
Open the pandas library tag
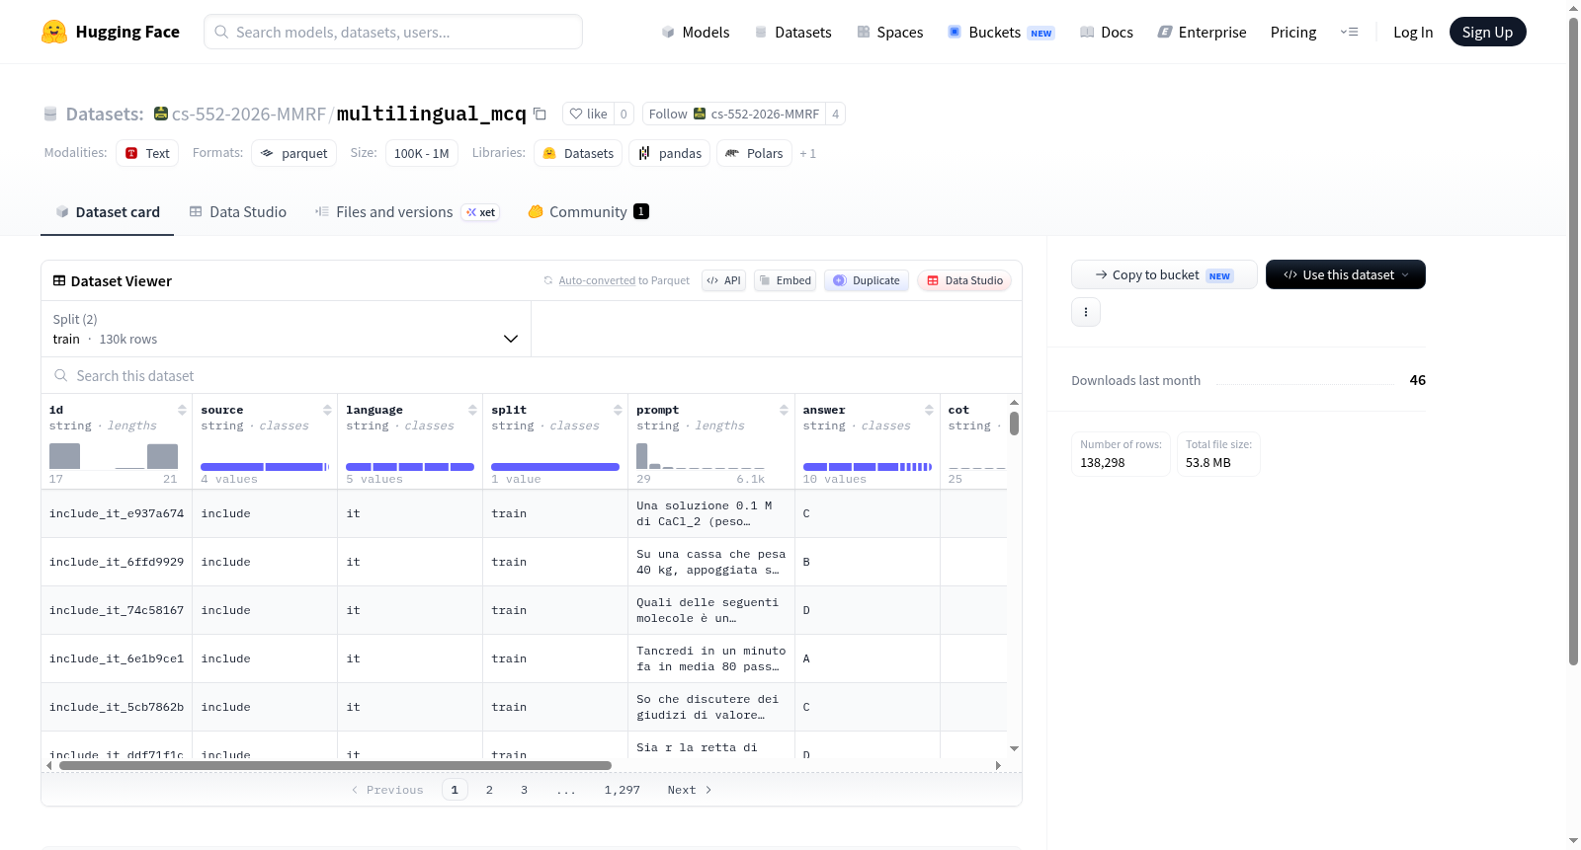[669, 153]
